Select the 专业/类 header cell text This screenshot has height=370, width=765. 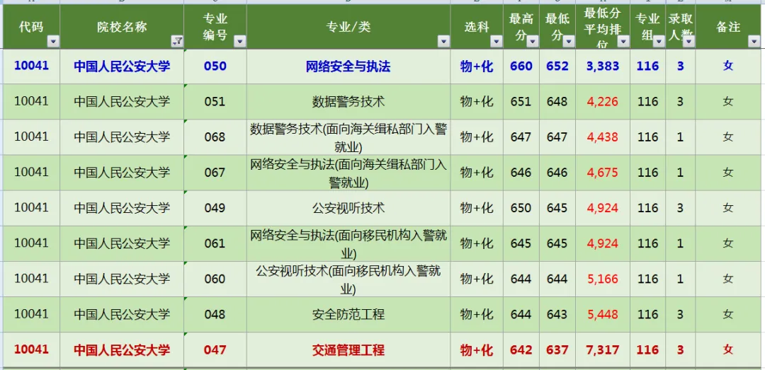click(348, 27)
